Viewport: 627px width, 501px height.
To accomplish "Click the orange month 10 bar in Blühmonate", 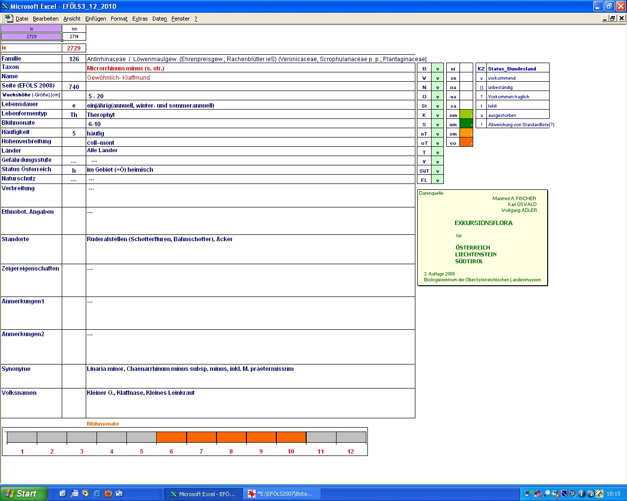I will [x=291, y=437].
